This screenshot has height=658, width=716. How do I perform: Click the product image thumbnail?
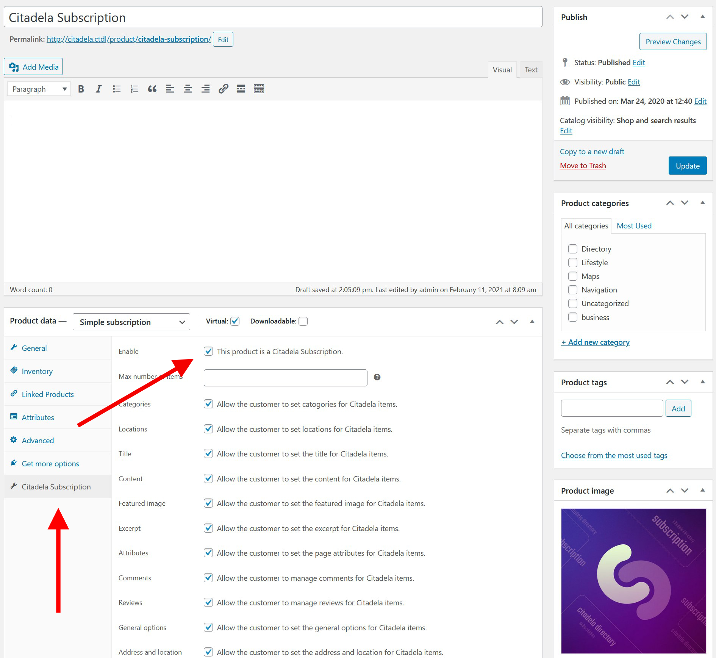[633, 581]
